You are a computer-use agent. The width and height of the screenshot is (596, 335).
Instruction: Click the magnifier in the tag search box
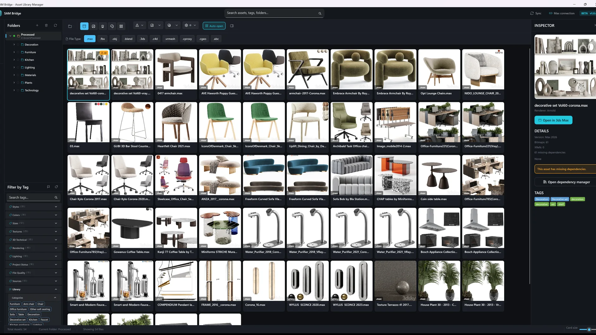[x=56, y=198]
